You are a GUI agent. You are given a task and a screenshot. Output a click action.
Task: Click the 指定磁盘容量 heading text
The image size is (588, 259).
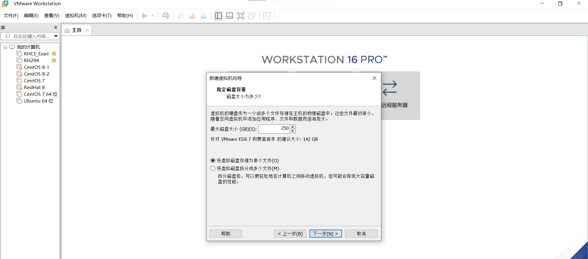231,89
